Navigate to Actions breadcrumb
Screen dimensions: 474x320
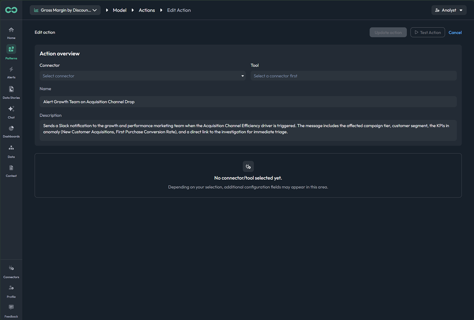point(147,10)
